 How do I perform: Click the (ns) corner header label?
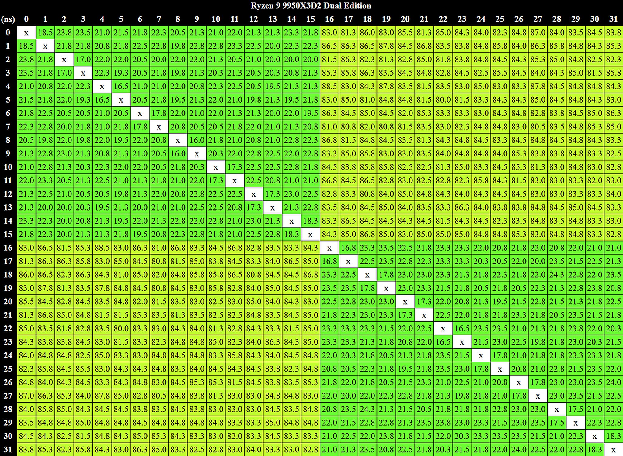click(x=8, y=19)
